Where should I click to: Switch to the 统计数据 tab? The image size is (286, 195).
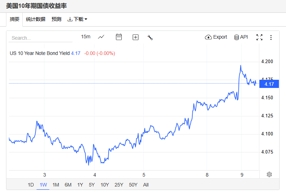point(35,19)
